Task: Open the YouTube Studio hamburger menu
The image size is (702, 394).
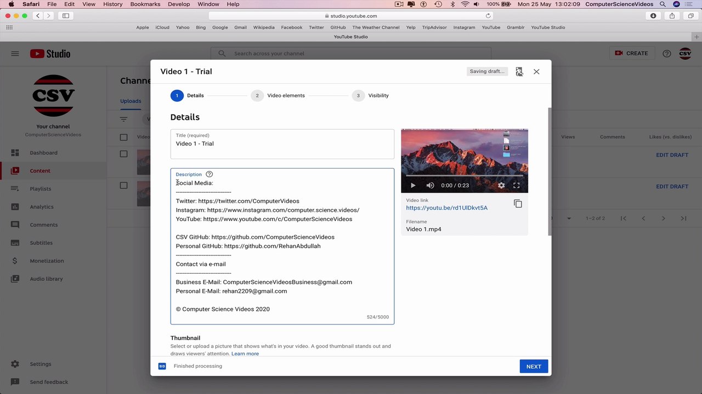Action: (x=15, y=54)
